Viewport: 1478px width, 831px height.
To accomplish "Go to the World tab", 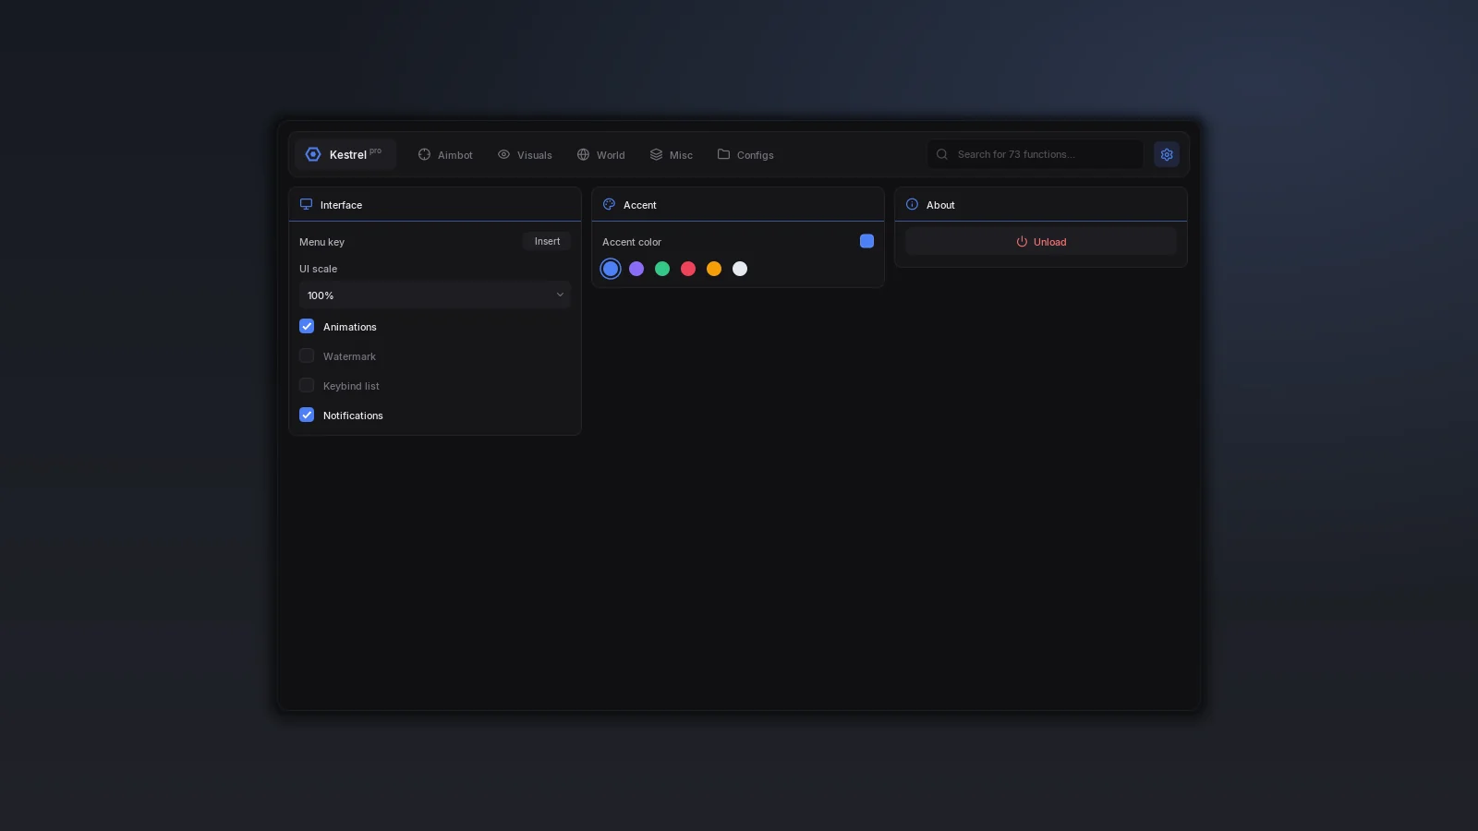I will click(600, 155).
